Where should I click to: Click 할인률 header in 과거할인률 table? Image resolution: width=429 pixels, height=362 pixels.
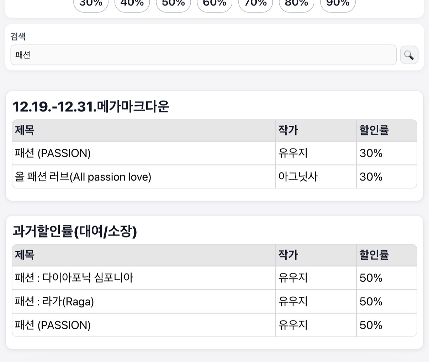[x=374, y=255]
